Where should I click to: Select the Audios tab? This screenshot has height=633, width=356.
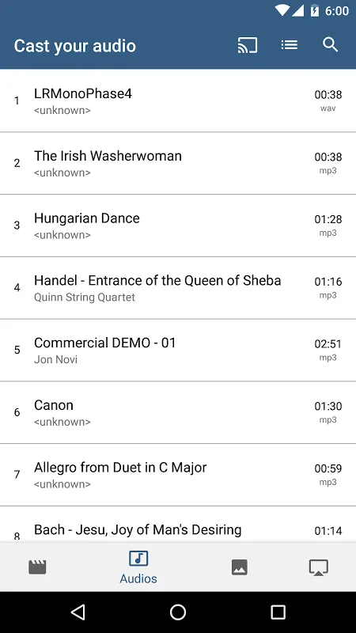138,567
